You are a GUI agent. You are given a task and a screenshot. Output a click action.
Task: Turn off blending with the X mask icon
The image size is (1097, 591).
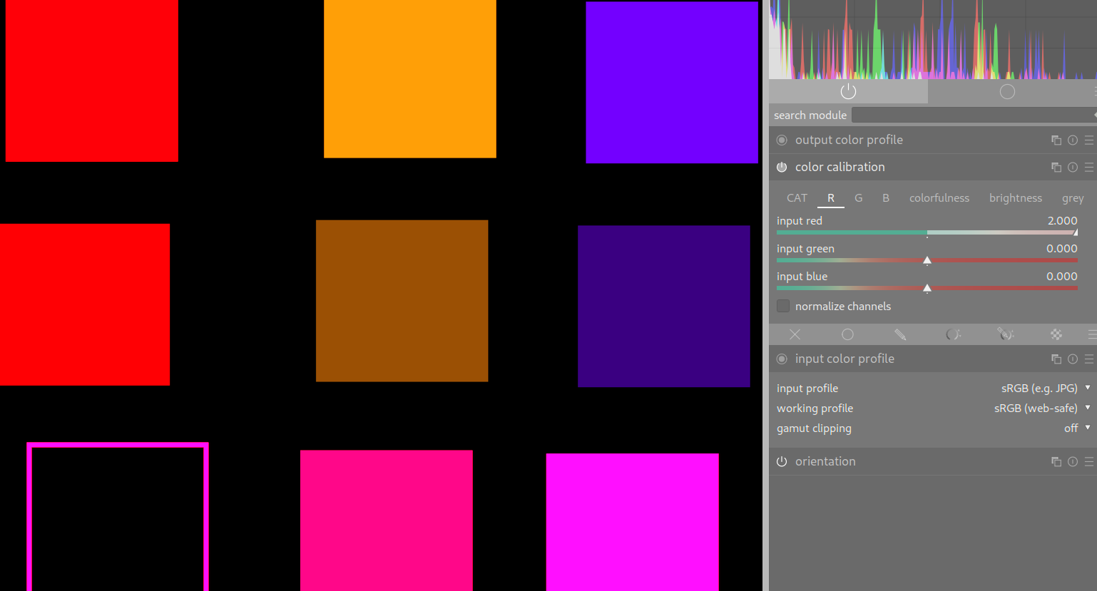coord(795,334)
